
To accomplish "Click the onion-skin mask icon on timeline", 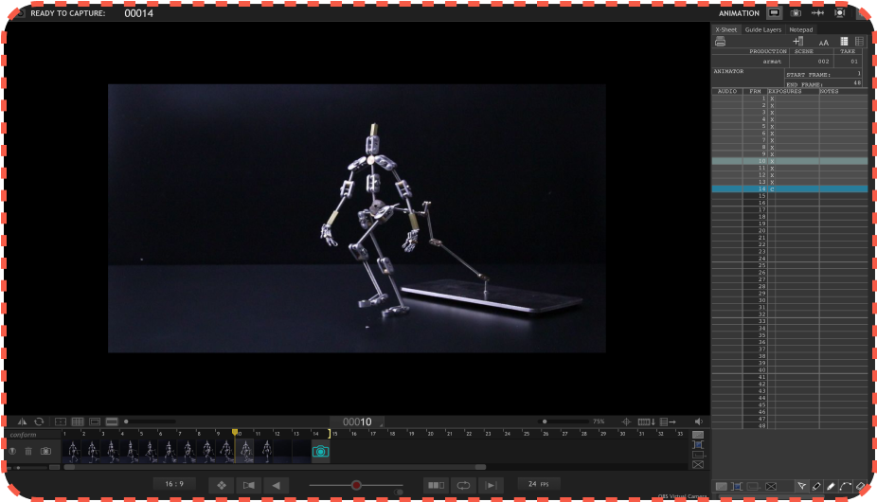I will pos(12,451).
